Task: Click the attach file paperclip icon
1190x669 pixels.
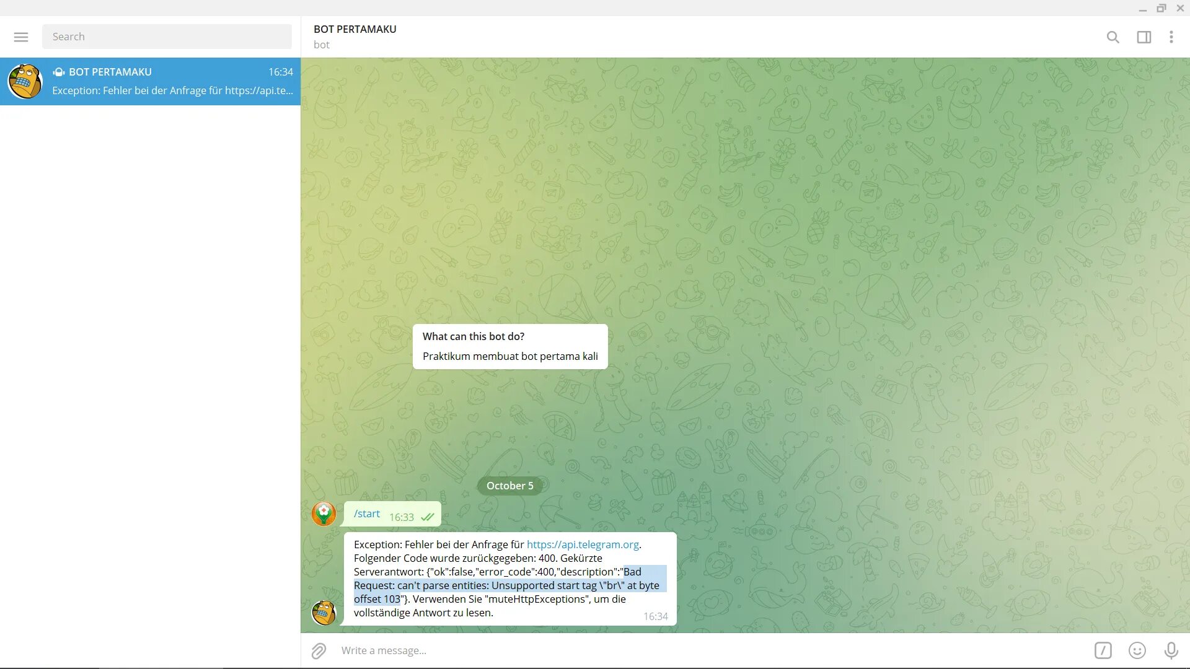Action: 319,650
